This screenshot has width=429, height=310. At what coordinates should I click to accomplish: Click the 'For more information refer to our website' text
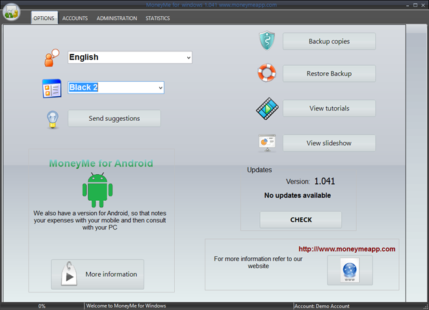[258, 263]
